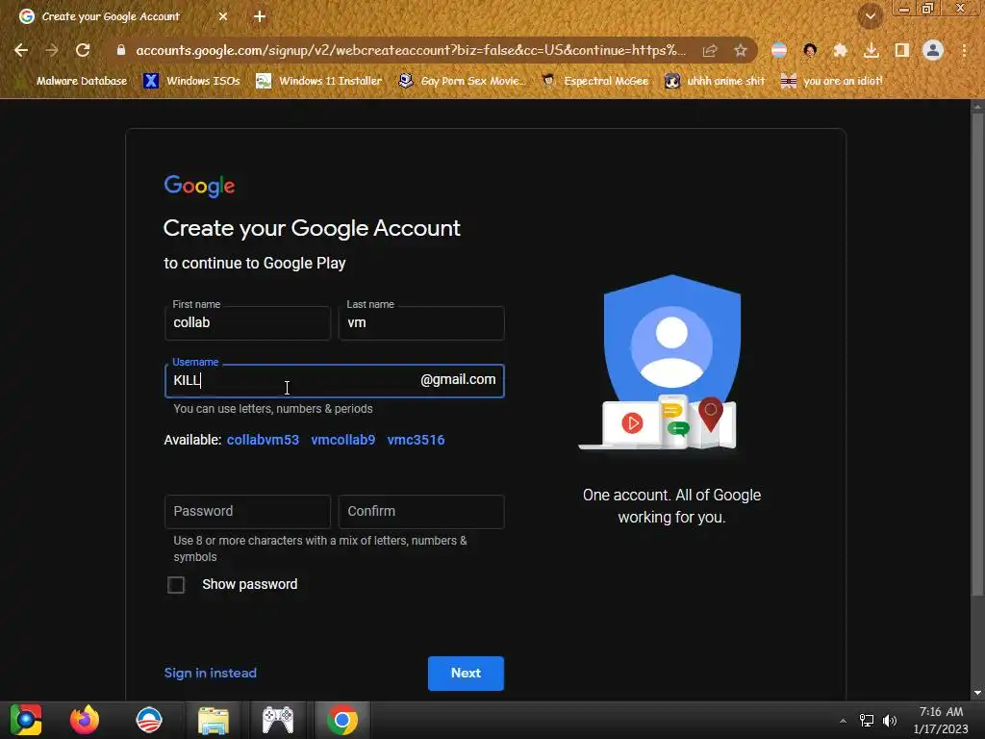Click the active Chrome taskbar icon
The height and width of the screenshot is (739, 985).
click(x=342, y=720)
